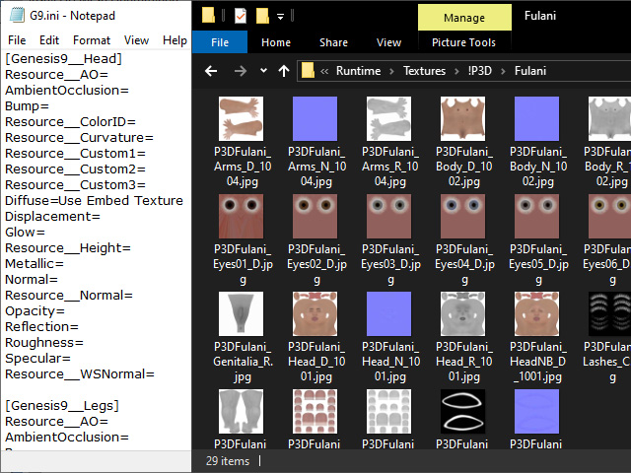Click the [Genesis9__Head] section line
The image size is (631, 473).
63,59
